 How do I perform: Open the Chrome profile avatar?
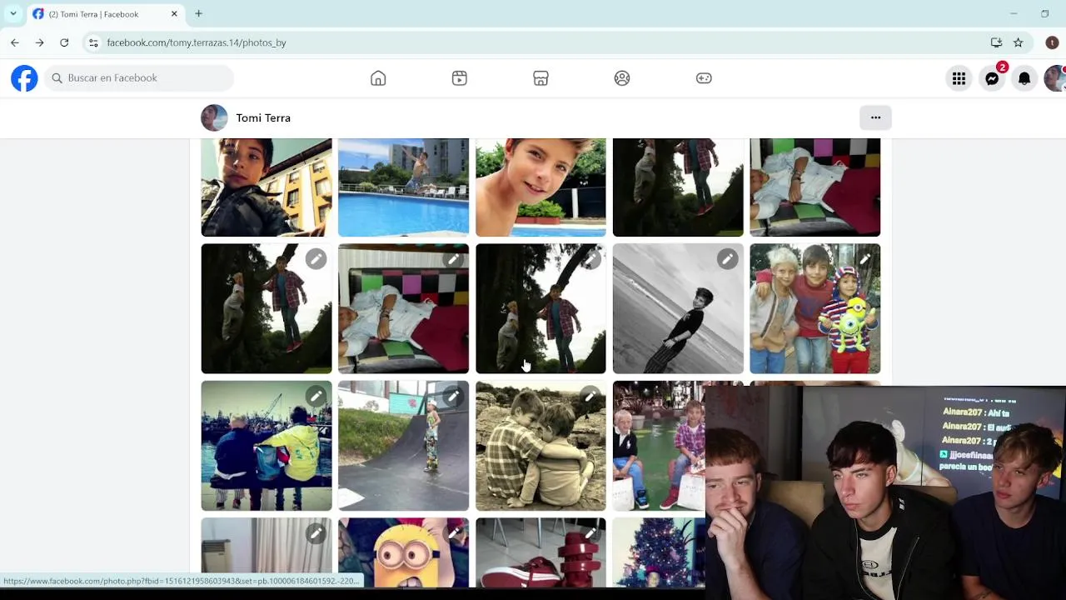(x=1052, y=42)
